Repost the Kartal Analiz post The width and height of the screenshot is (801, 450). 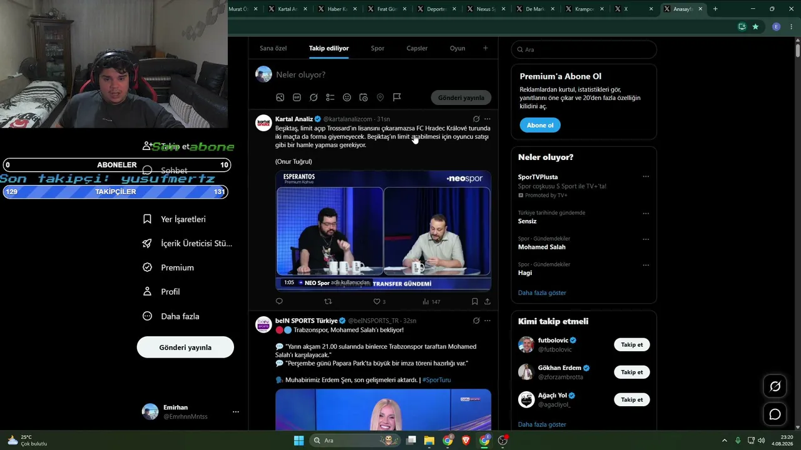328,301
